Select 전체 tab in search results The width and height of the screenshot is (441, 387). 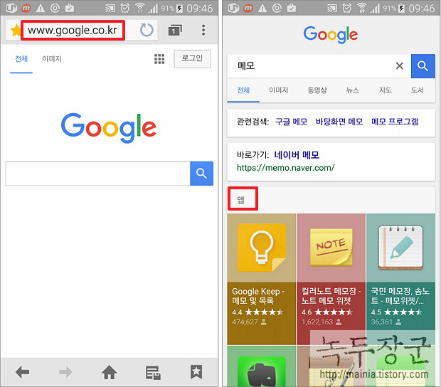(243, 90)
